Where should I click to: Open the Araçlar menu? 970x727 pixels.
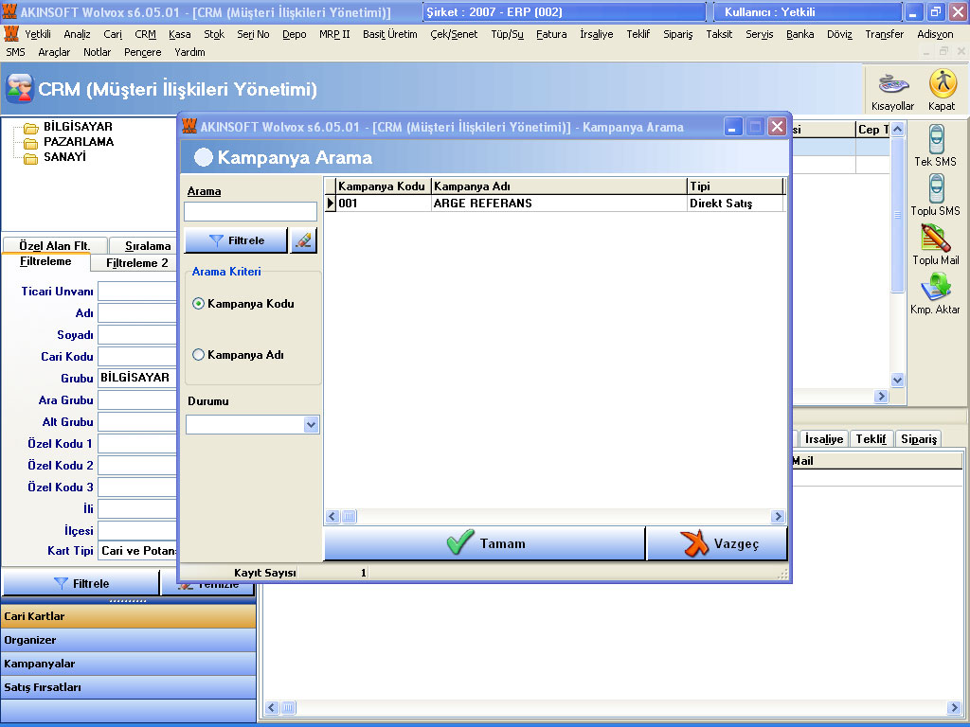pos(54,52)
